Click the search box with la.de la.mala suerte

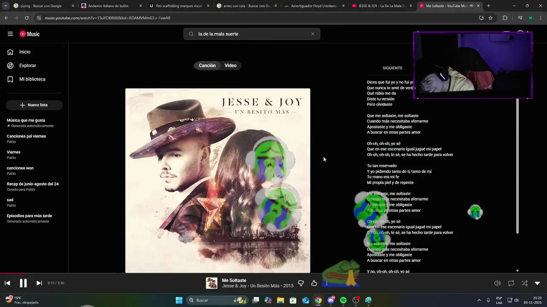(x=252, y=34)
